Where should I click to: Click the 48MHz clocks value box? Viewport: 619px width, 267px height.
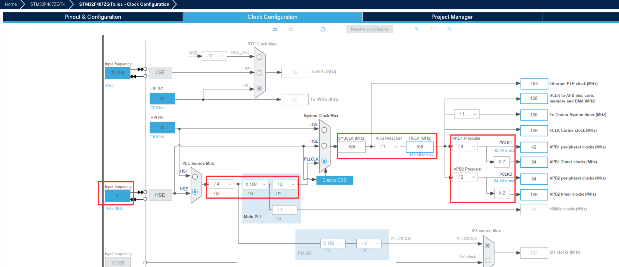[534, 210]
